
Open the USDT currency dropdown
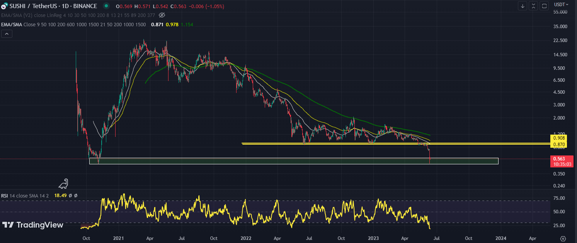pos(561,5)
